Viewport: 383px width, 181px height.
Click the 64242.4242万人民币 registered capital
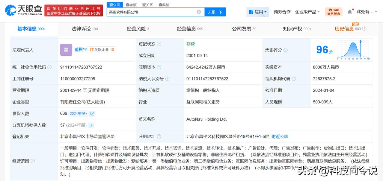coord(206,67)
